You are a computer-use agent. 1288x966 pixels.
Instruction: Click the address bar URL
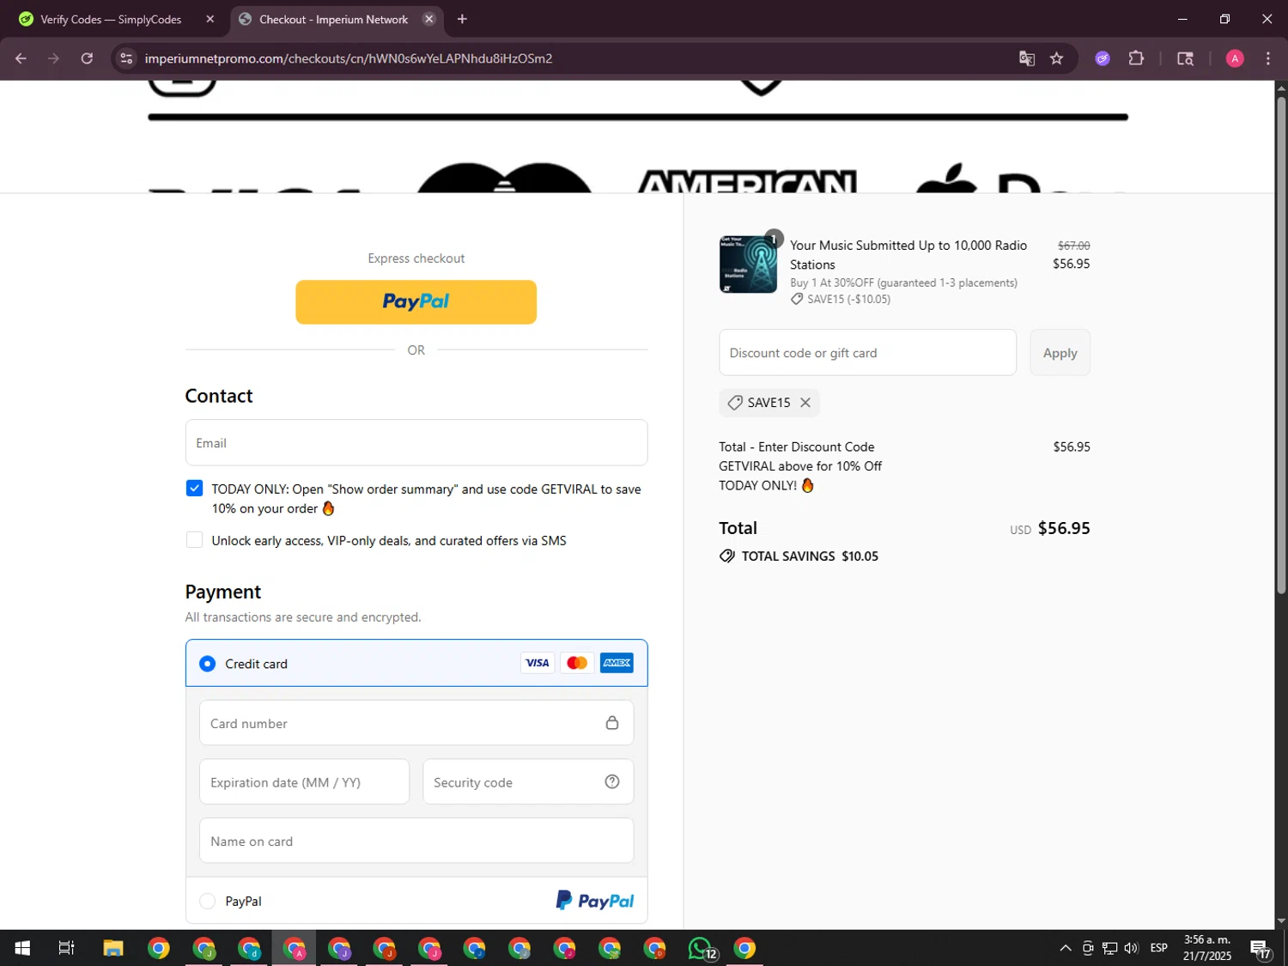(349, 58)
